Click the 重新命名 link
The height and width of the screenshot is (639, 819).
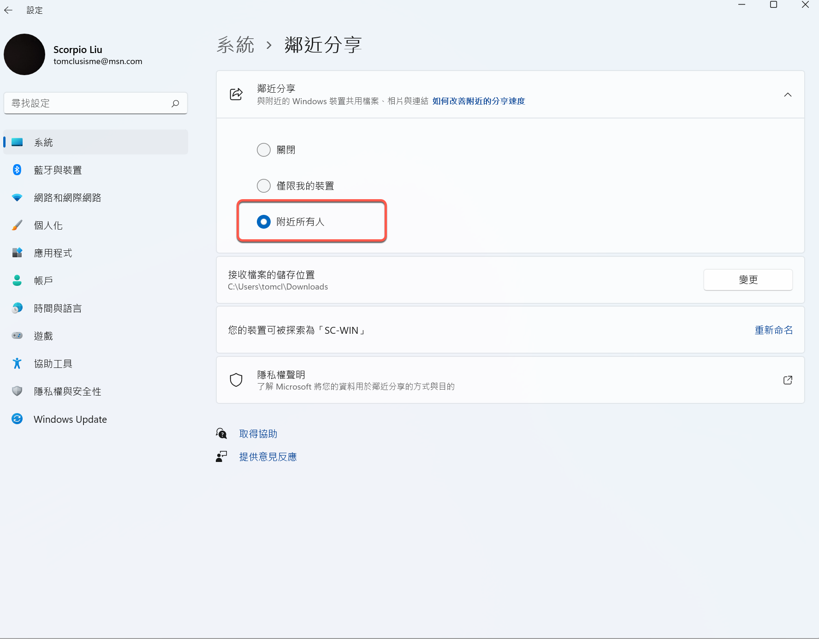pyautogui.click(x=773, y=330)
